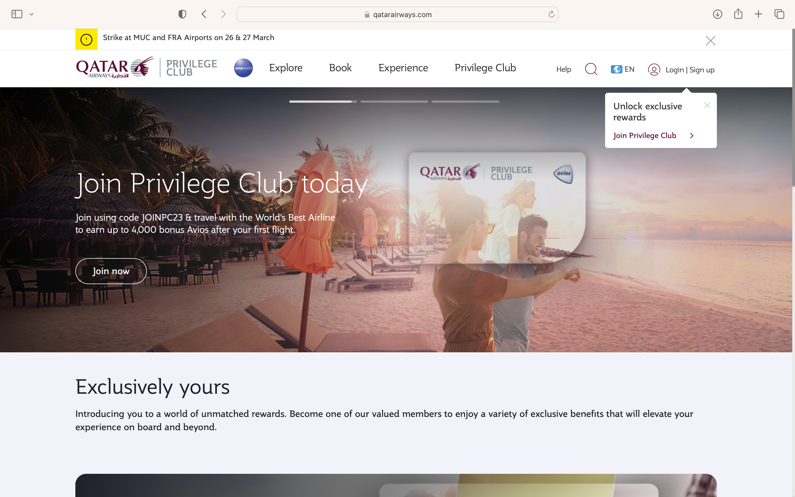This screenshot has height=497, width=795.
Task: Select the Privilege Club membership card image
Action: pyautogui.click(x=497, y=208)
